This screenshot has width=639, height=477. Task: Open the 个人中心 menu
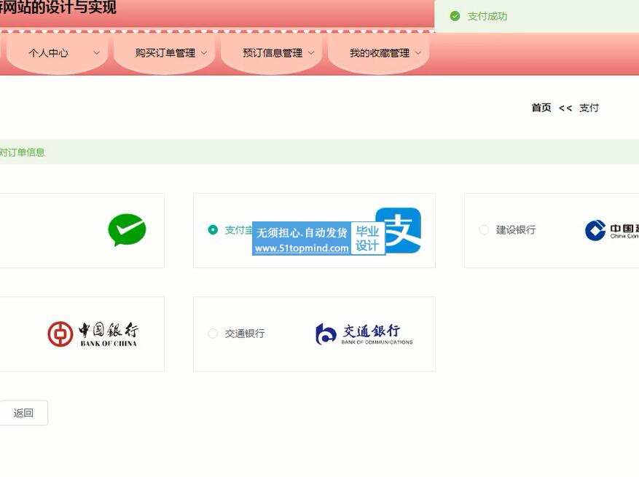57,53
